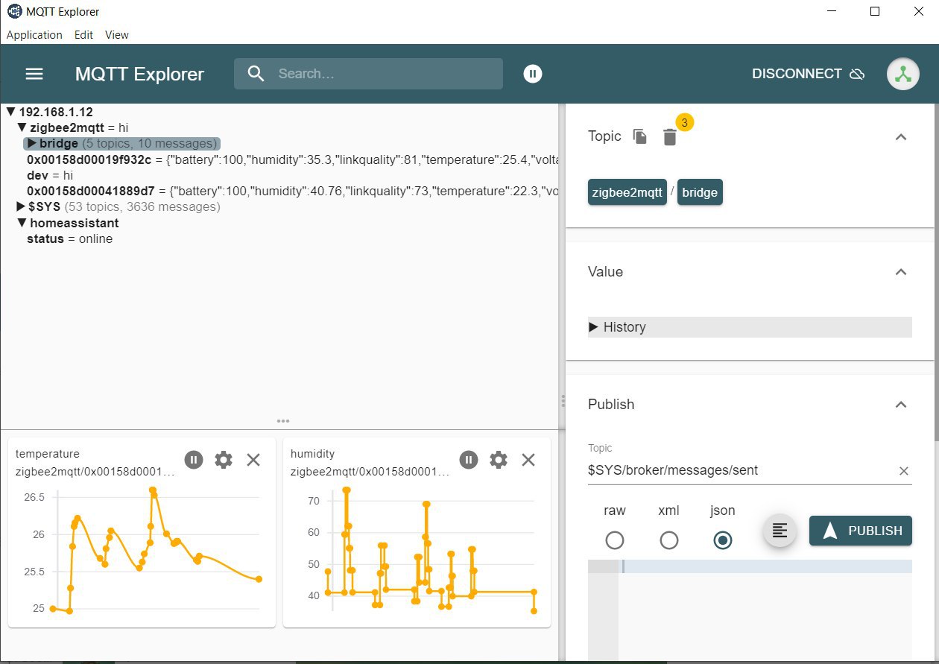The height and width of the screenshot is (664, 939).
Task: Collapse the Publish panel section
Action: coord(900,405)
